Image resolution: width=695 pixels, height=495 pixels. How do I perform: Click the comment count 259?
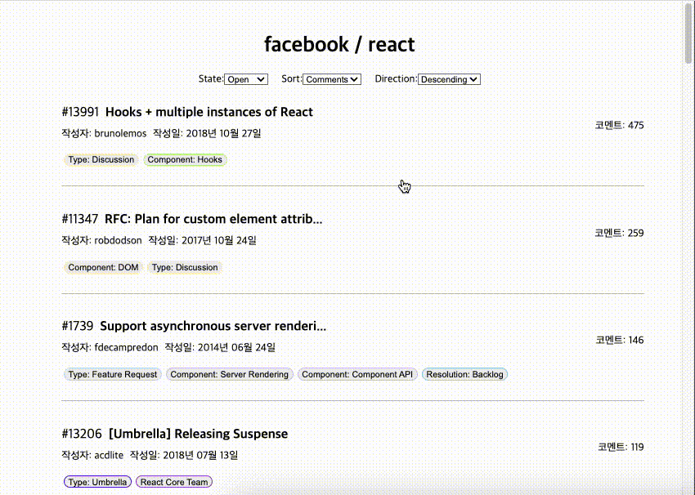(x=635, y=233)
